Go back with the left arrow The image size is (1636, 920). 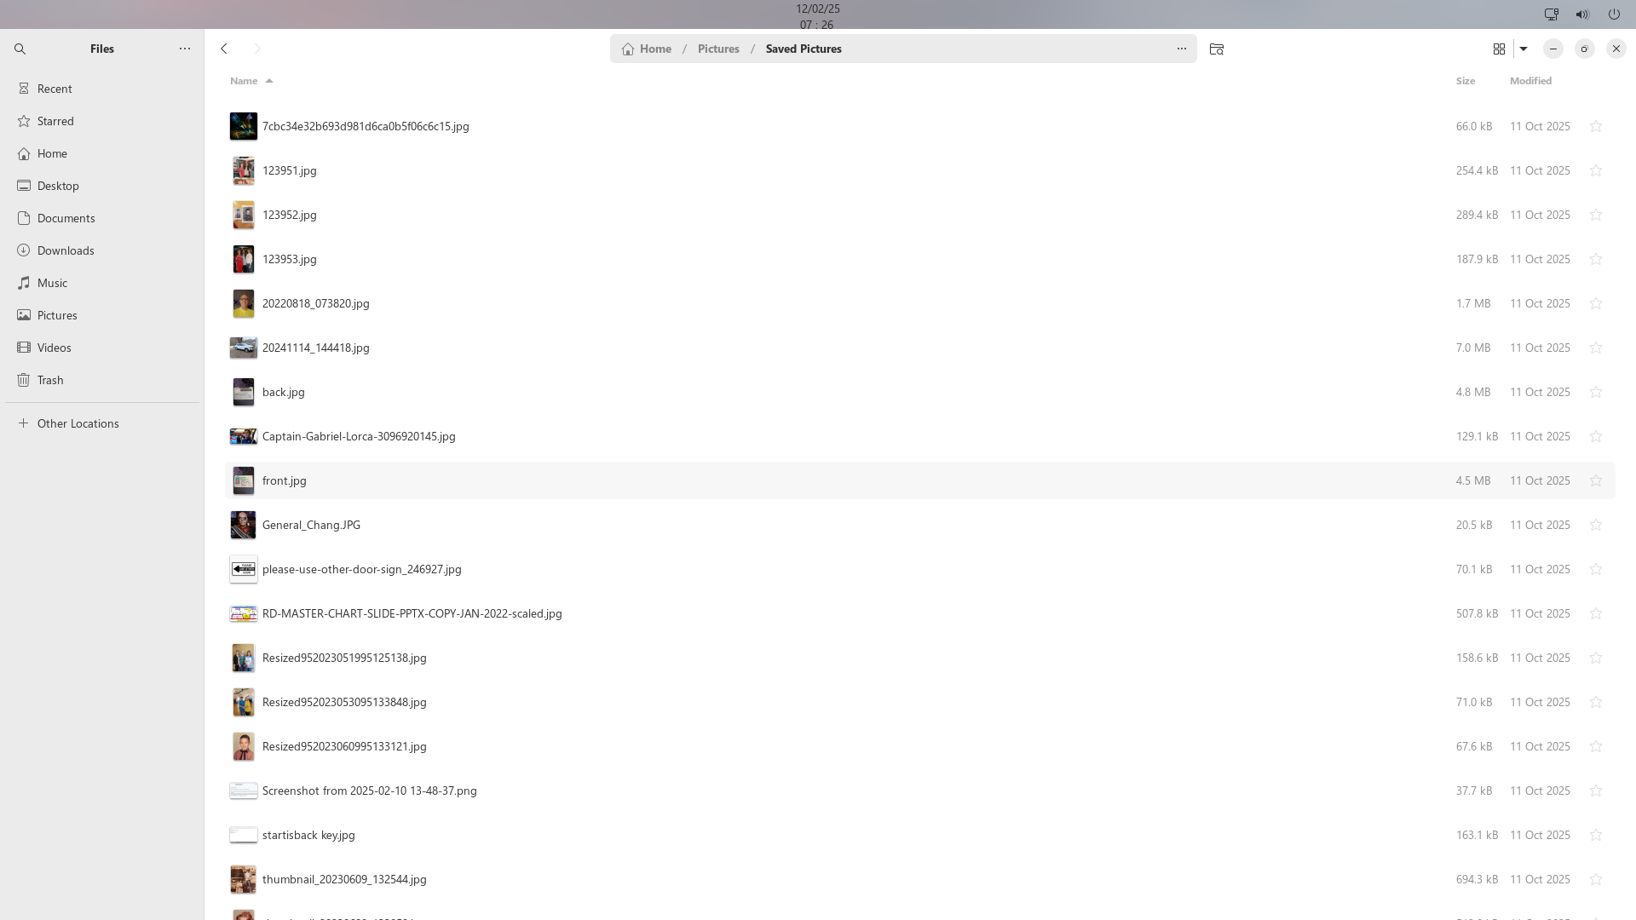coord(224,49)
